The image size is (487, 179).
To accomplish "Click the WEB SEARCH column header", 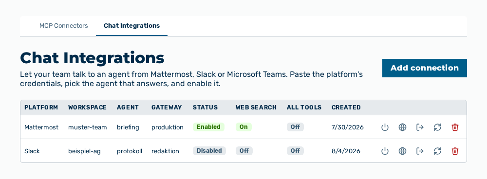I will coord(256,107).
